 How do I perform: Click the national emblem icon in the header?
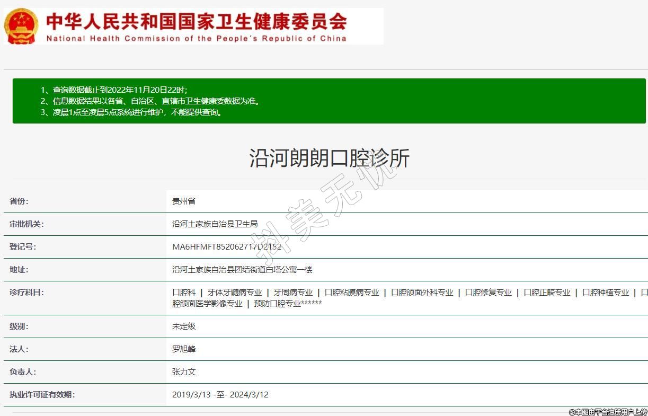point(21,26)
